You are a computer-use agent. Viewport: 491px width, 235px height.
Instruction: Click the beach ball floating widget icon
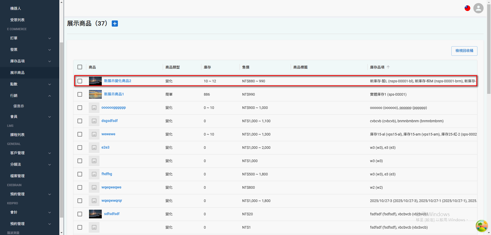[482, 226]
